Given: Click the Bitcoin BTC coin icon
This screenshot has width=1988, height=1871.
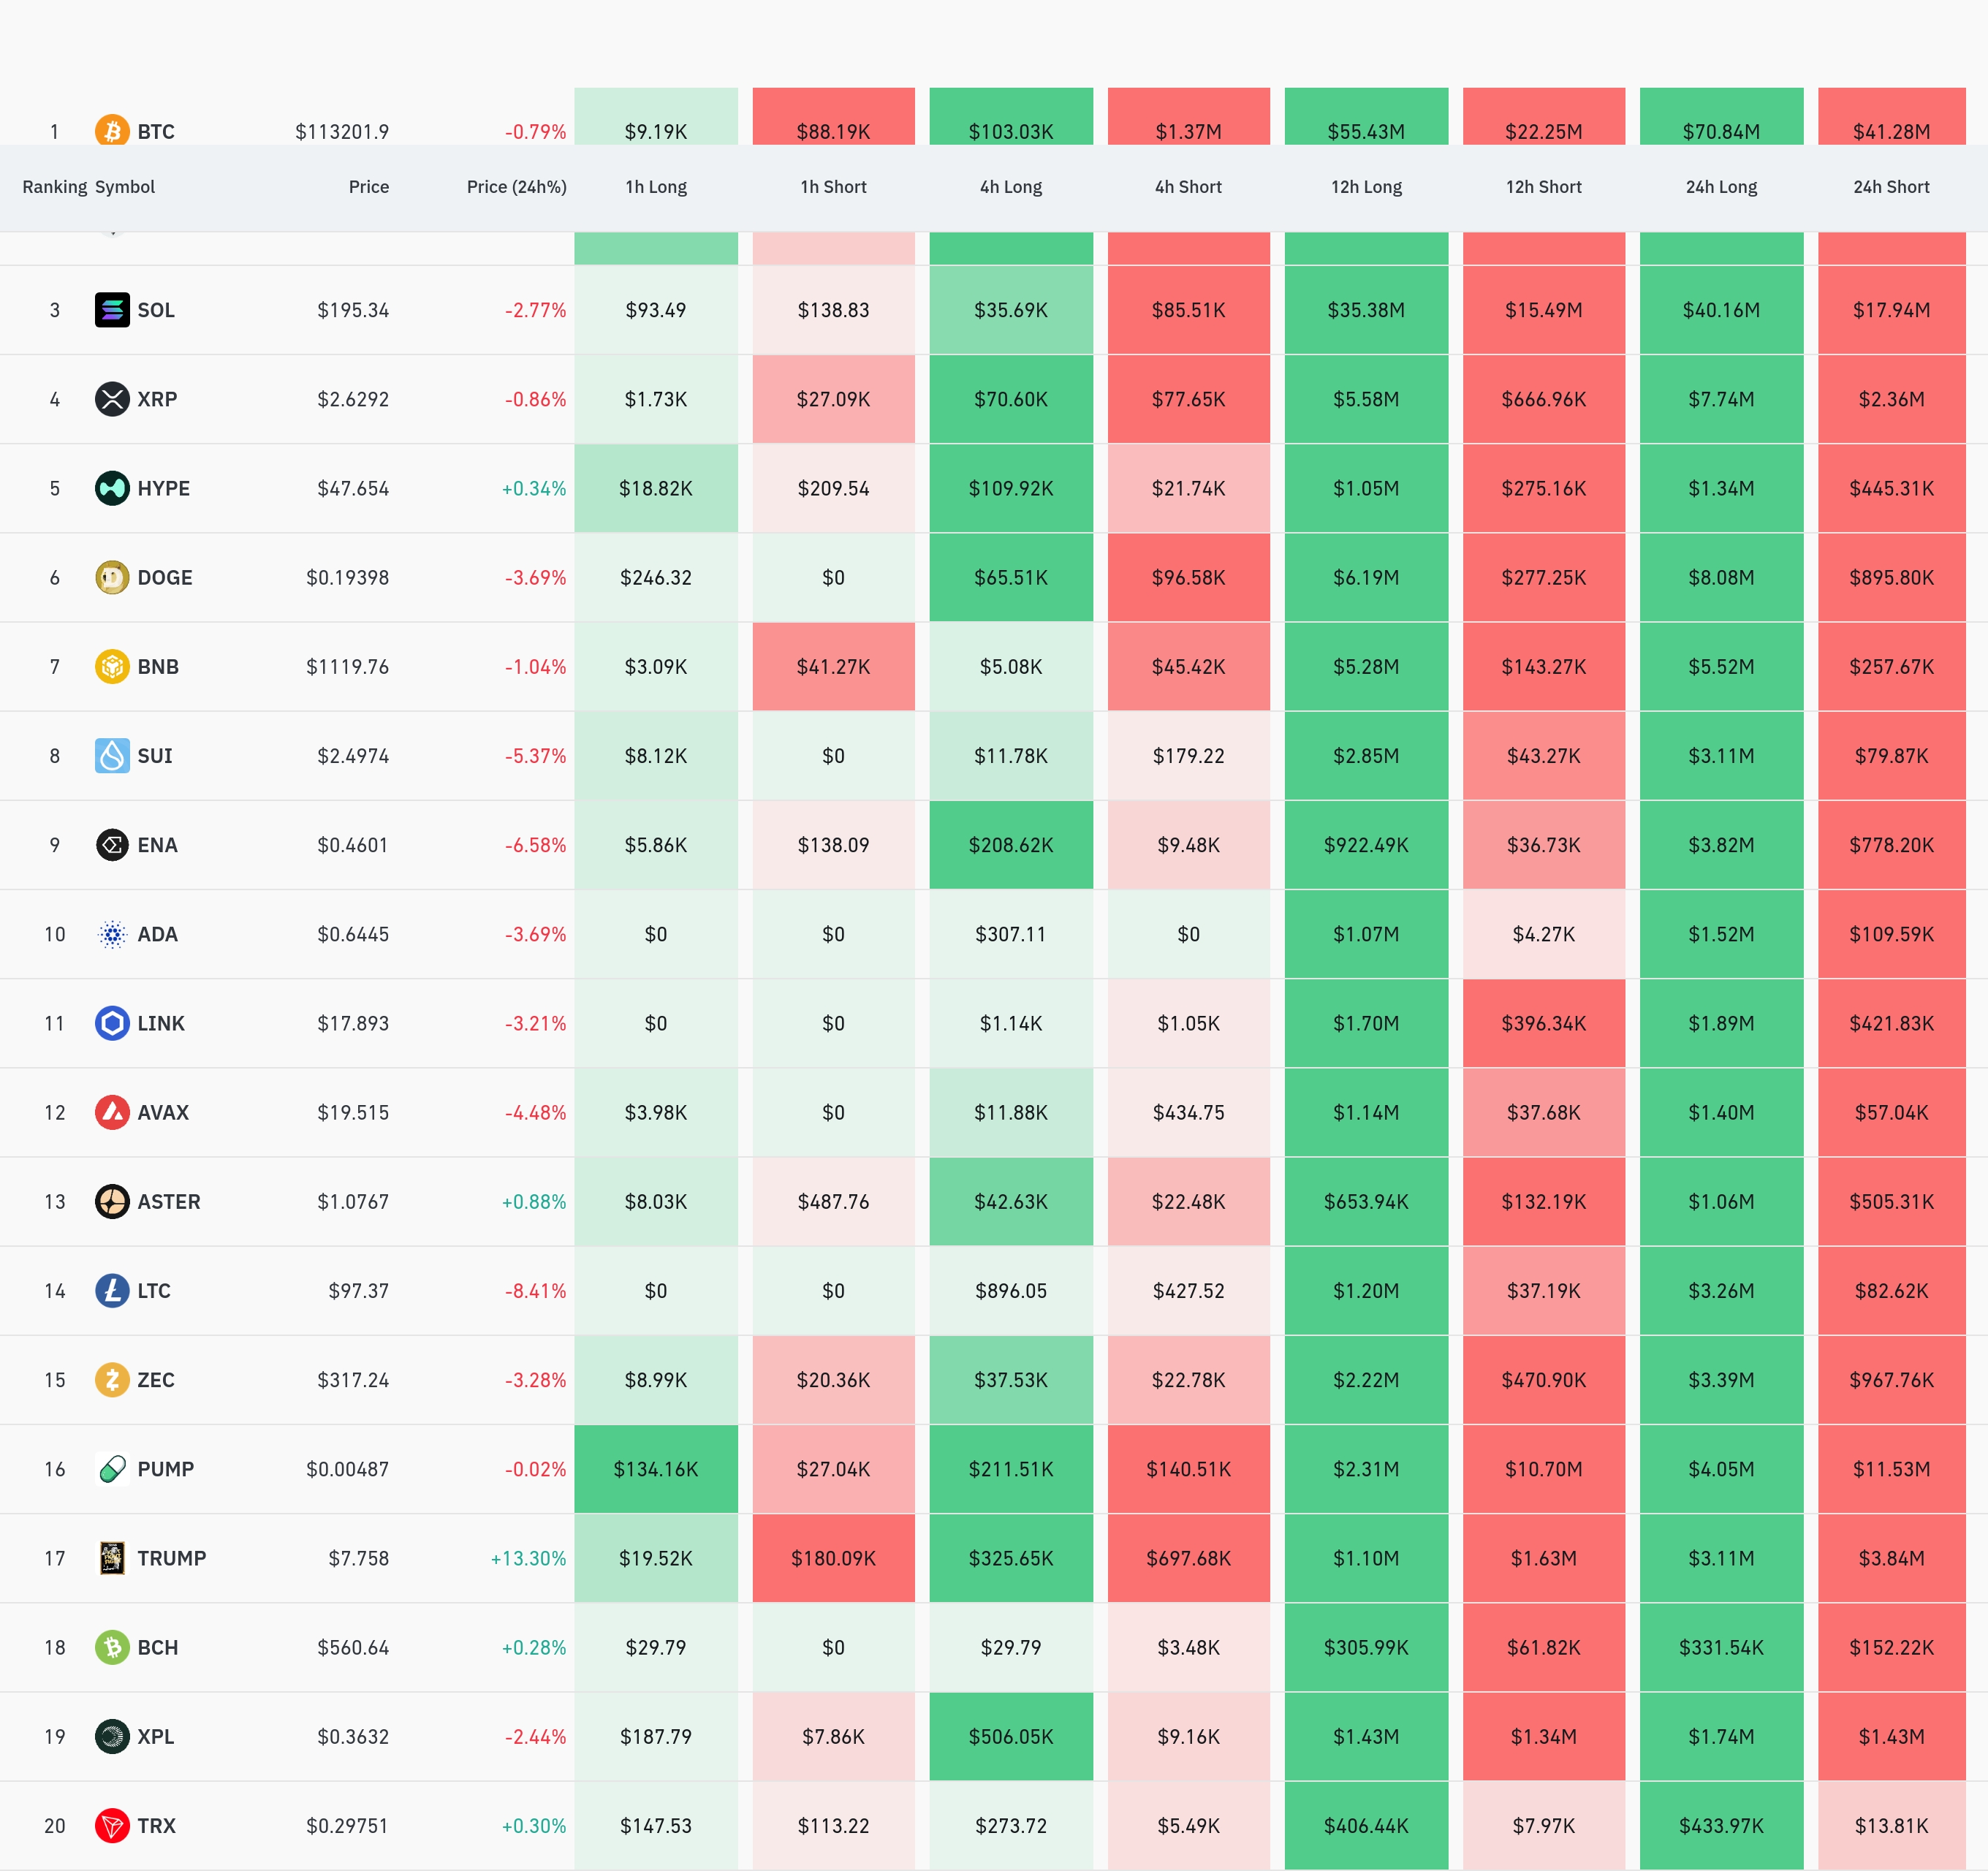Looking at the screenshot, I should click(x=112, y=131).
